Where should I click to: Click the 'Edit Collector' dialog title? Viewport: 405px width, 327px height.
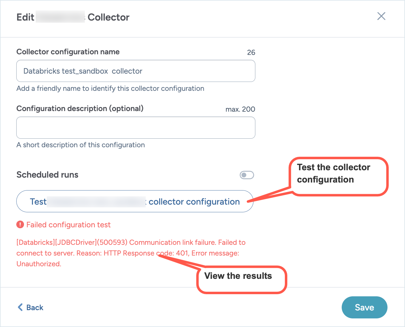pos(73,17)
